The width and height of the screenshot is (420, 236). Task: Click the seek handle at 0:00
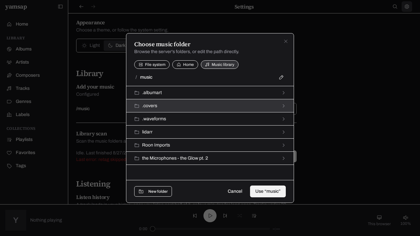click(x=153, y=229)
